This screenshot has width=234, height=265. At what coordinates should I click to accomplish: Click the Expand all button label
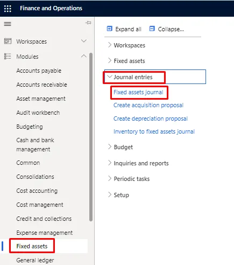point(128,29)
